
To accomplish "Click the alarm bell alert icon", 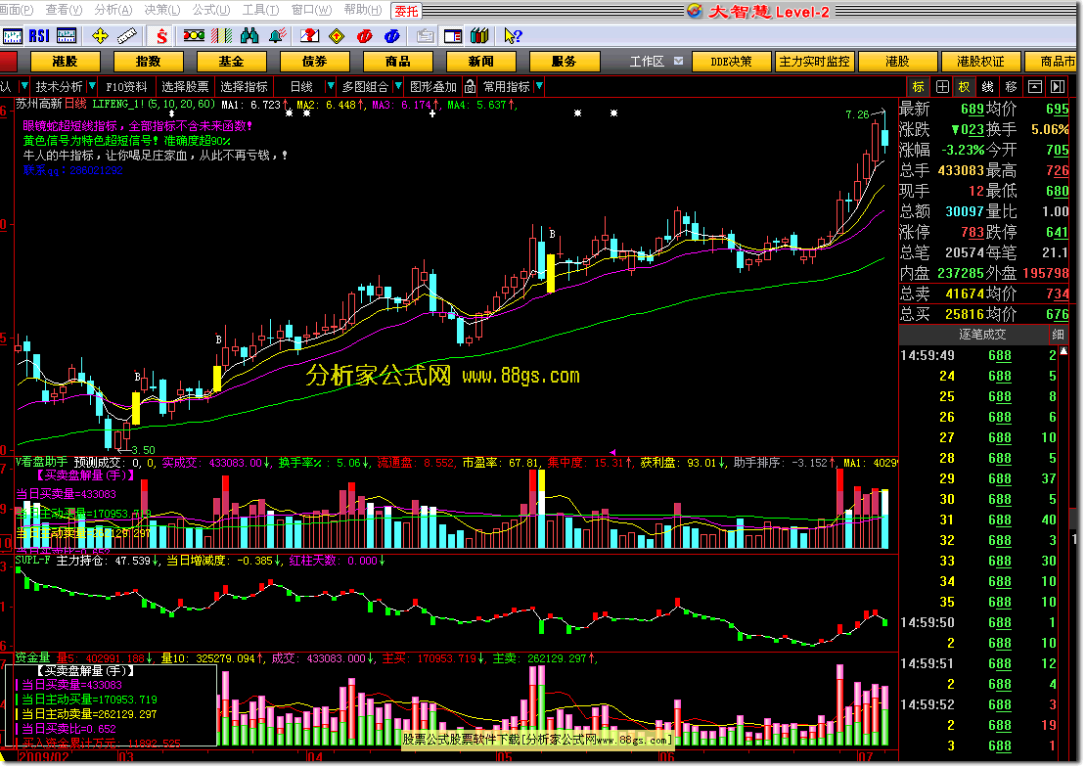I will coord(278,36).
